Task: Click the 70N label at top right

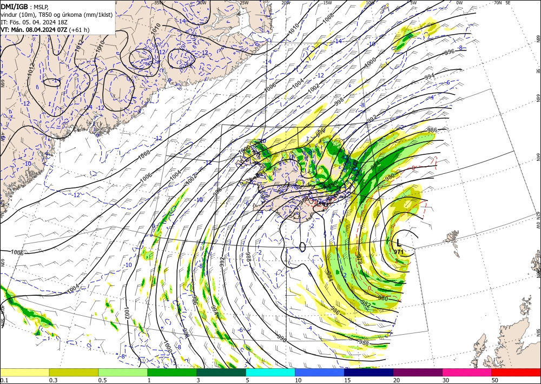Action: tap(498, 3)
